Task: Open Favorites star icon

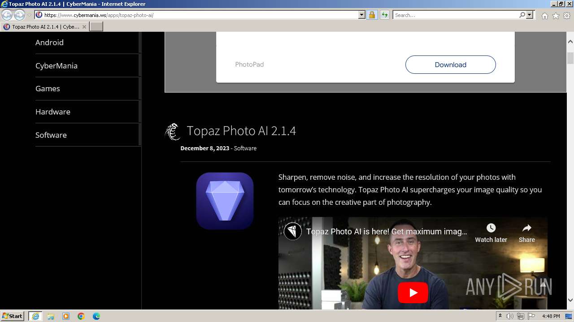Action: pos(556,16)
